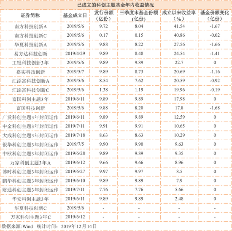Screen dimensions: 232x231
Task: Select the 汇添富科技创新C fund name
Action: click(31, 90)
